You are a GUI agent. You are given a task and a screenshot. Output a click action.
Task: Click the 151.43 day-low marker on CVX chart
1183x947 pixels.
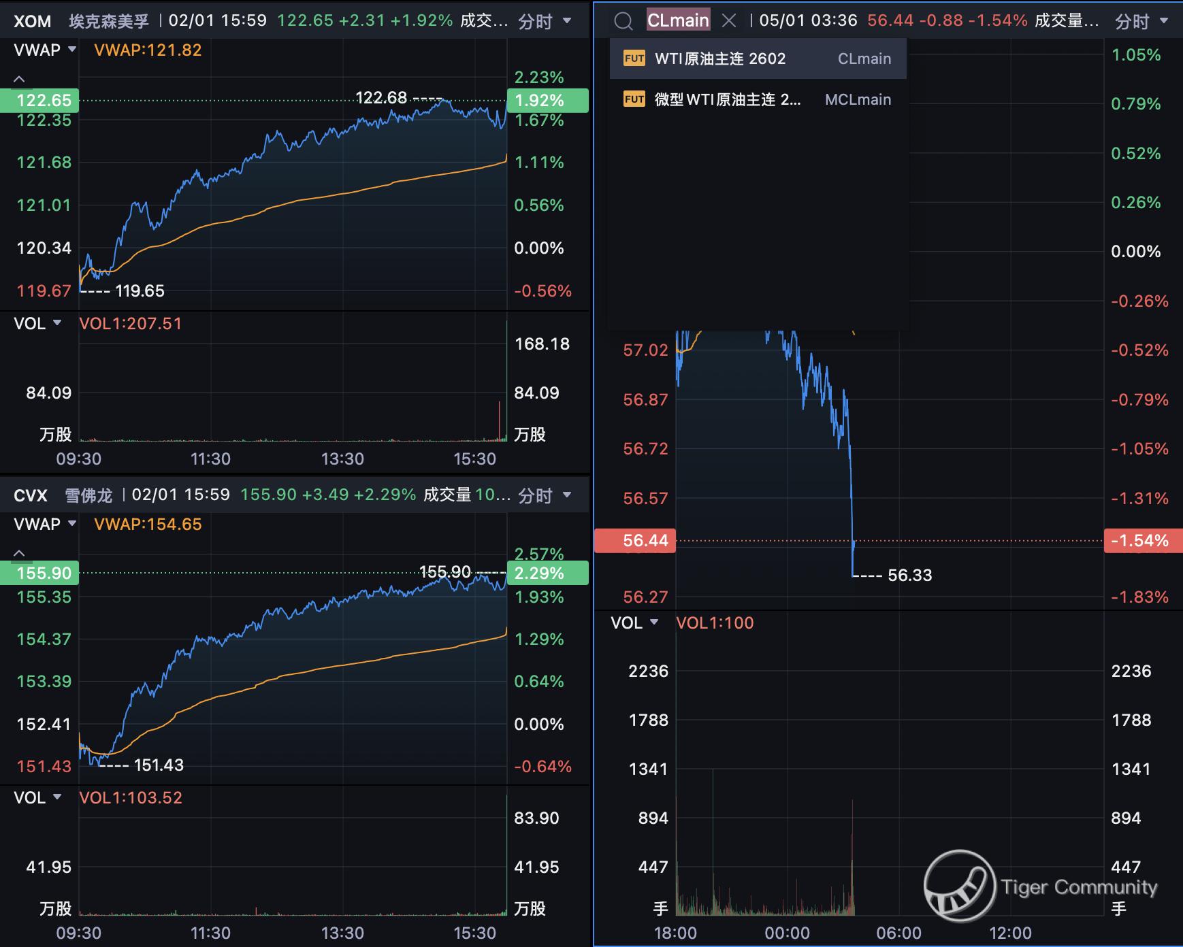pyautogui.click(x=159, y=765)
